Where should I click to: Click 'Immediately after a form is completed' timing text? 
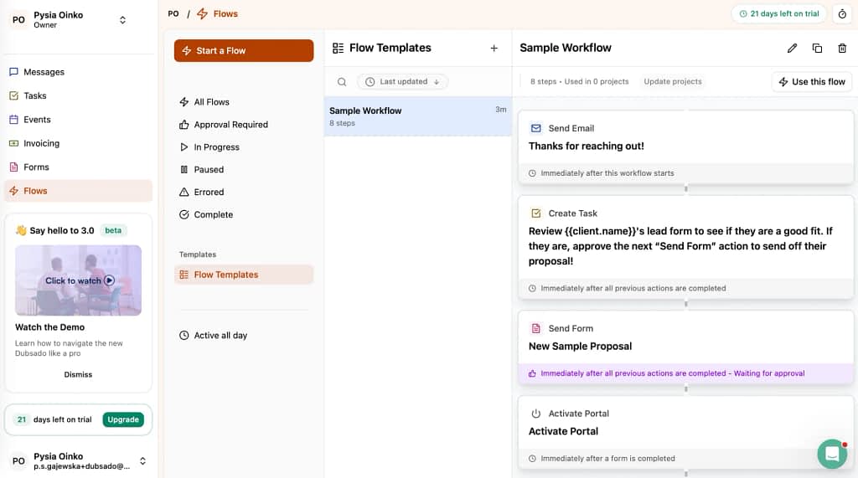[608, 458]
